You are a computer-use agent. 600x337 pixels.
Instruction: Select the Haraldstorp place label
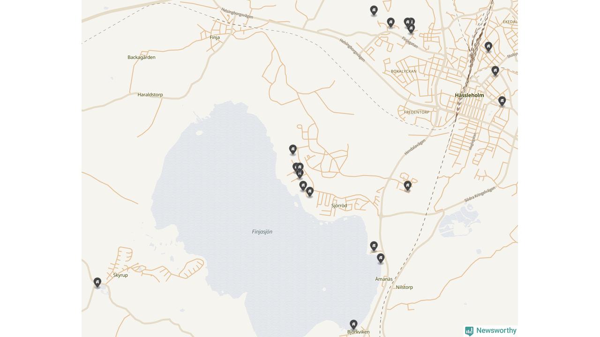(150, 95)
